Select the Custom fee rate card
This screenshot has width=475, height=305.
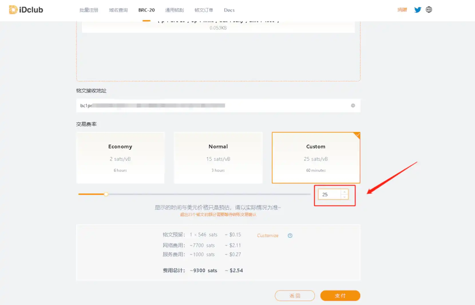coord(316,158)
